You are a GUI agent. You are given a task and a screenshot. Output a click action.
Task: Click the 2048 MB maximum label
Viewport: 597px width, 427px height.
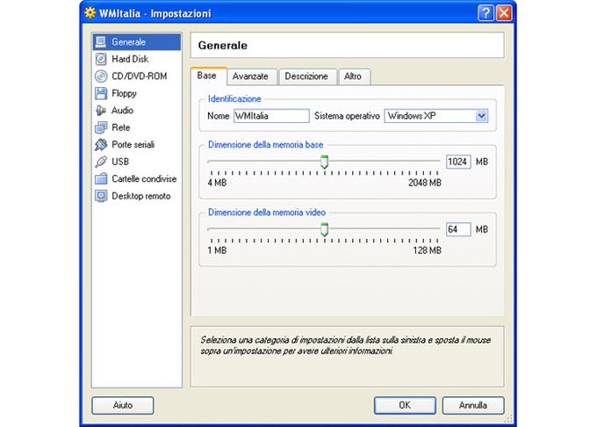[x=425, y=183]
